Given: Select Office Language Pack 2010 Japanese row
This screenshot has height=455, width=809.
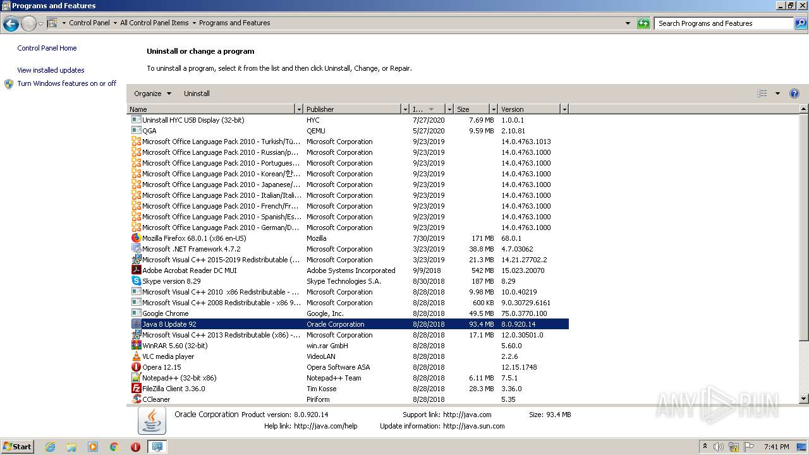Looking at the screenshot, I should point(348,185).
